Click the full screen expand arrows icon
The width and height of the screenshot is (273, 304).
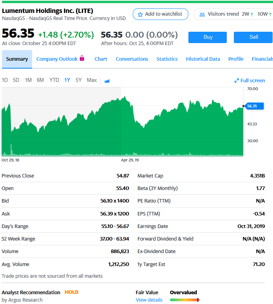[x=237, y=81]
